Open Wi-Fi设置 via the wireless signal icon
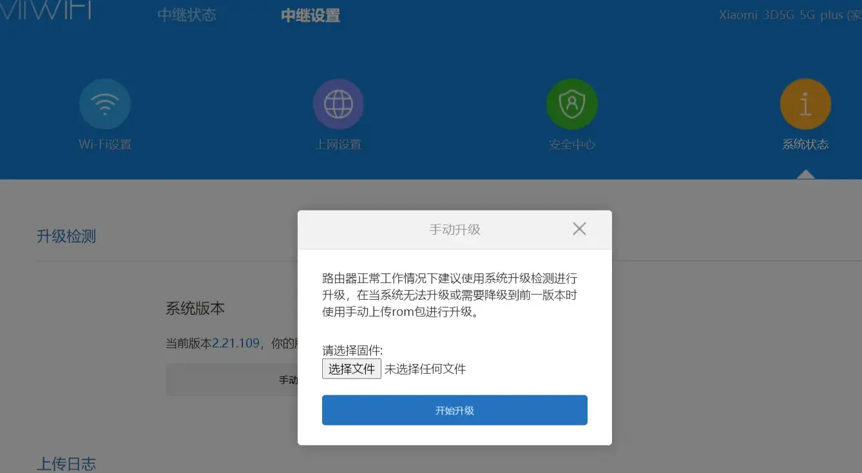This screenshot has width=862, height=473. (105, 104)
